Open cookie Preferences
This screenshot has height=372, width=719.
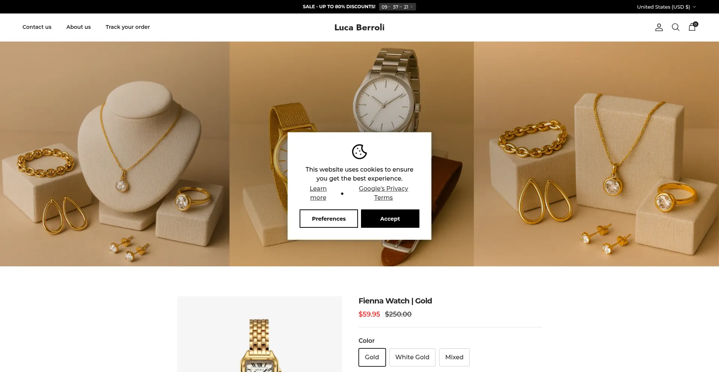tap(328, 219)
